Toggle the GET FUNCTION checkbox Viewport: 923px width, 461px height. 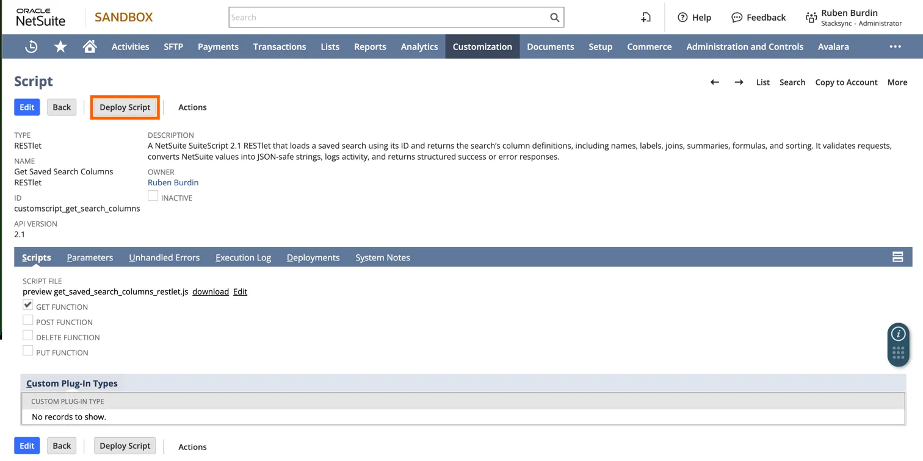(x=27, y=305)
